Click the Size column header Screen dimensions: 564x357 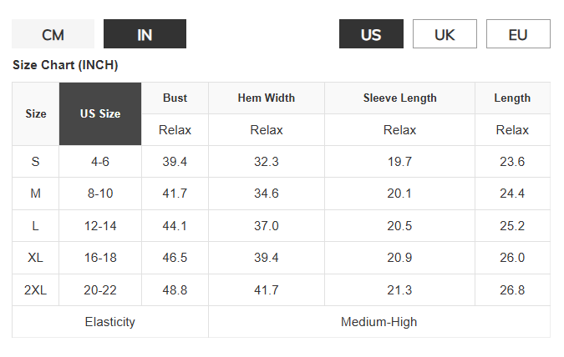tap(36, 113)
